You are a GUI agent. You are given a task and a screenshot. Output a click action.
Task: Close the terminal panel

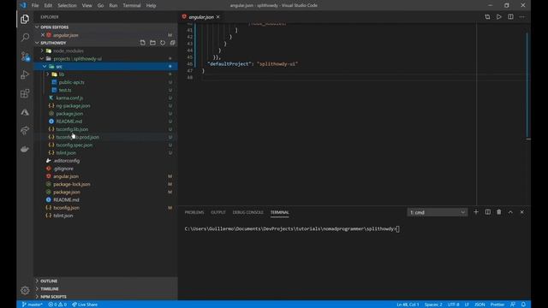tap(522, 212)
